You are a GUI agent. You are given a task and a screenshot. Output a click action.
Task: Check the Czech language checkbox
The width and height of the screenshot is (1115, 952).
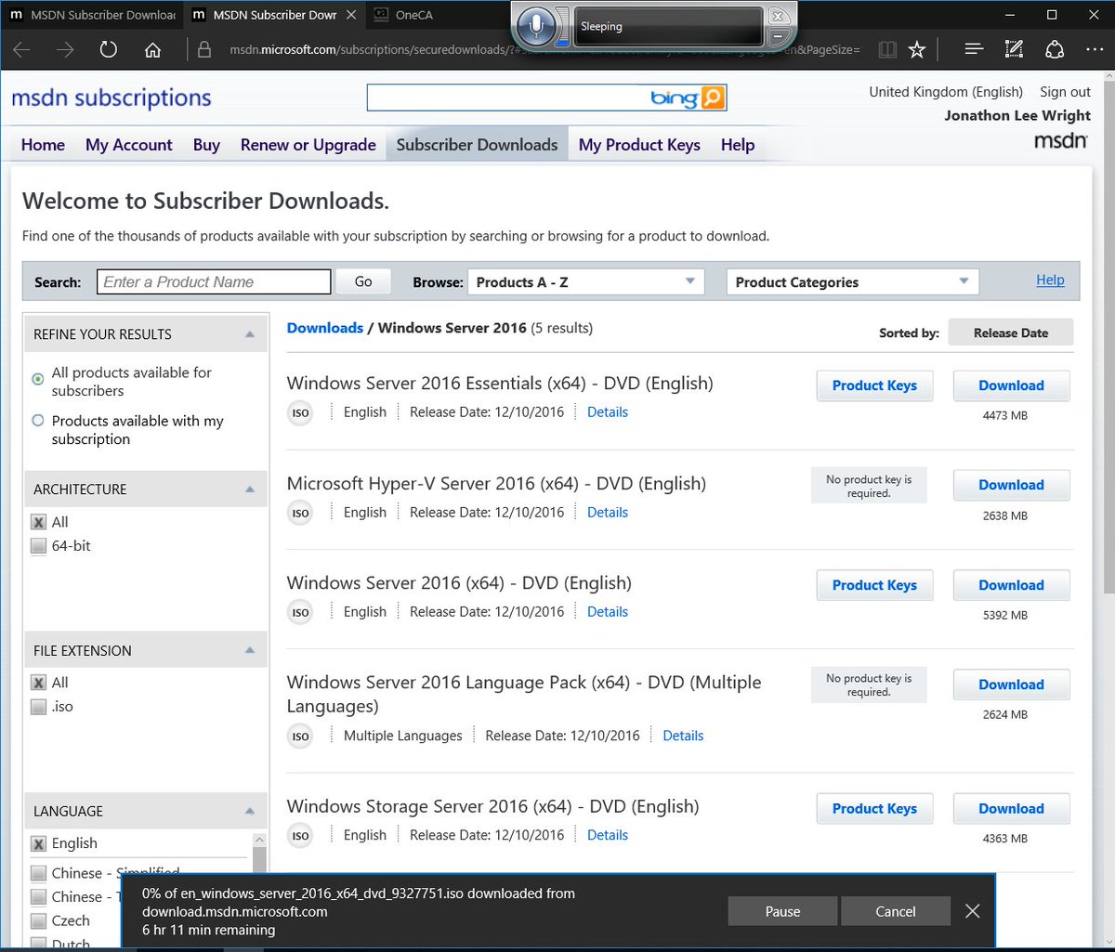point(38,921)
